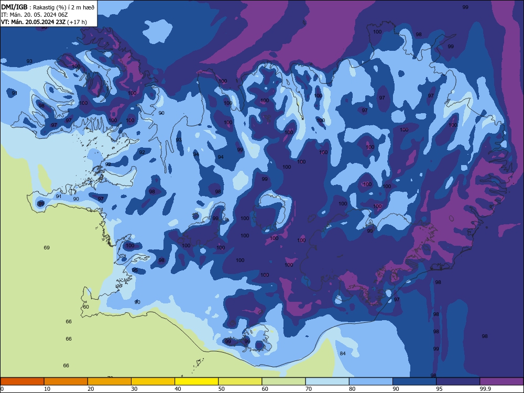Choose the medium blue 90–95 legend swatch
The image size is (524, 393).
coord(414,381)
